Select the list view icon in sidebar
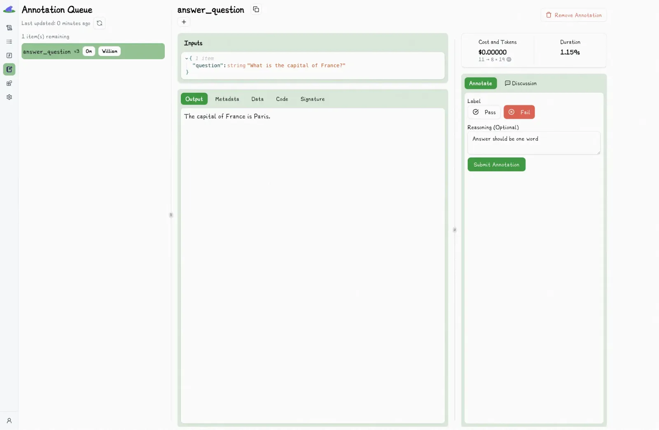 click(x=9, y=42)
